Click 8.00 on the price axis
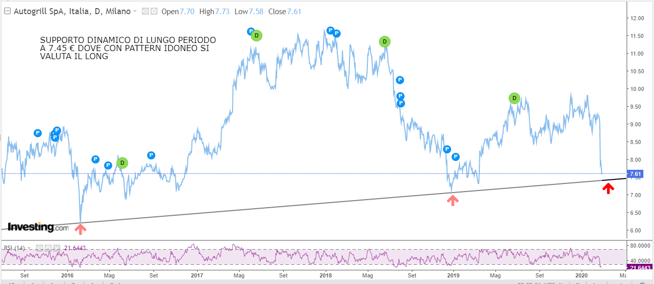This screenshot has height=284, width=654. tap(637, 160)
